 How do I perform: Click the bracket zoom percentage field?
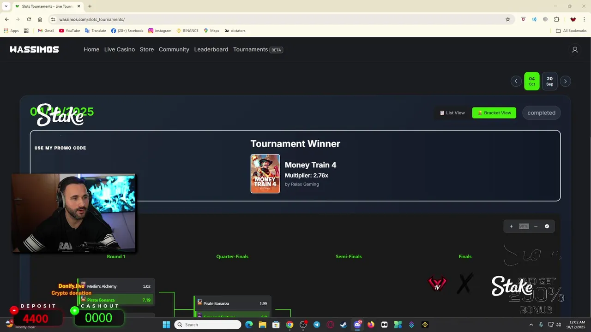tap(524, 226)
